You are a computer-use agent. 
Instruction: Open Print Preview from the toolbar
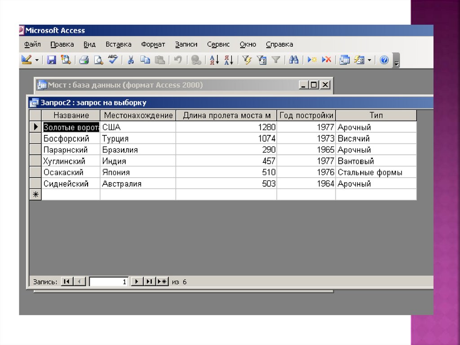[x=98, y=60]
